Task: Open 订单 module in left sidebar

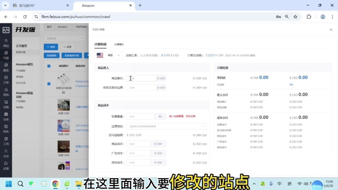Action: click(6, 80)
